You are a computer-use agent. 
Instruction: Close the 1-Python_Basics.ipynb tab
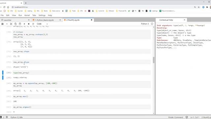pos(60,20)
